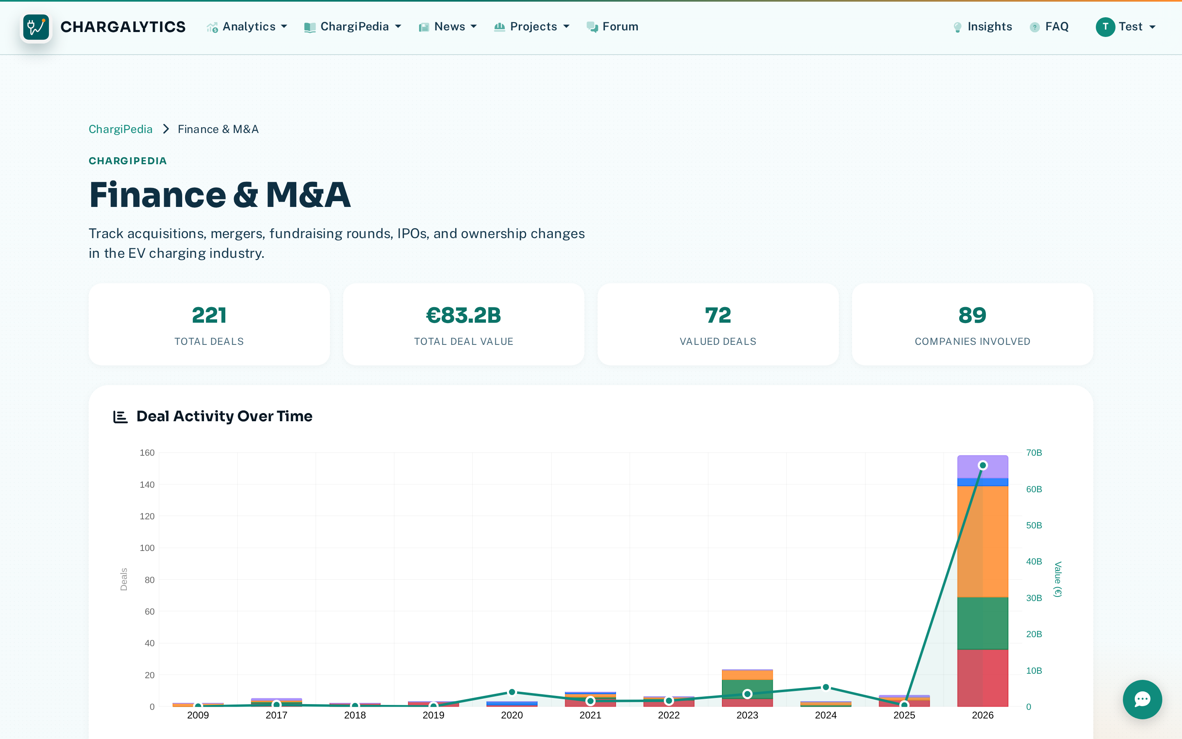The height and width of the screenshot is (739, 1182).
Task: Click the FAQ question mark icon
Action: point(1035,28)
